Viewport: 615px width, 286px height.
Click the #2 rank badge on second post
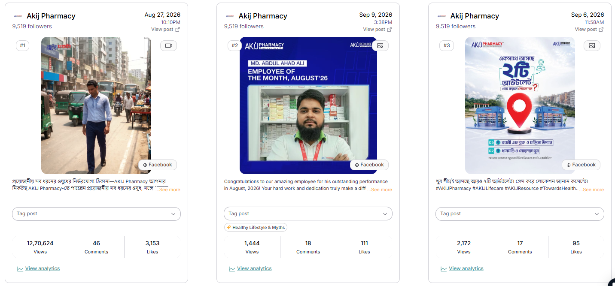pyautogui.click(x=234, y=45)
